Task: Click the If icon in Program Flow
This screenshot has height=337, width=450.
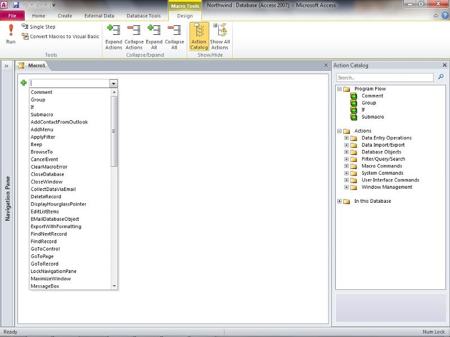Action: point(354,110)
